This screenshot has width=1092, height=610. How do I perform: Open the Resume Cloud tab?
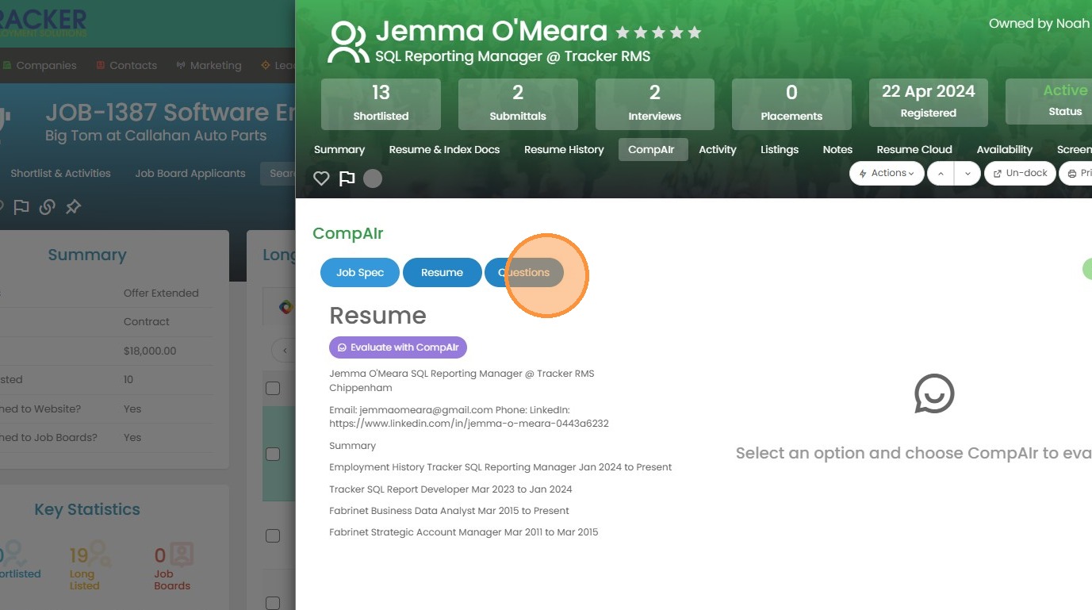(914, 149)
